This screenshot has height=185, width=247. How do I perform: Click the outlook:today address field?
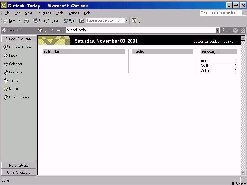[141, 30]
